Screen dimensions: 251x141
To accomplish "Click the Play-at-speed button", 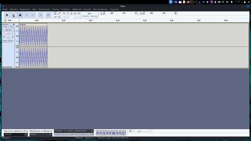I will (131, 131).
